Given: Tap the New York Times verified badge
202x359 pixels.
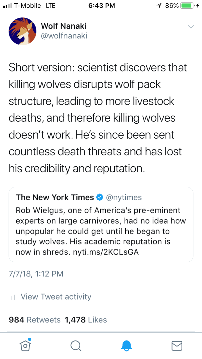Looking at the screenshot, I should click(x=100, y=197).
